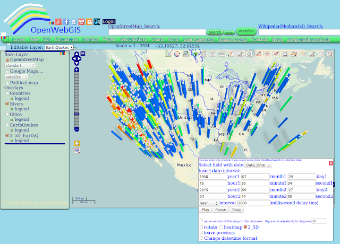The width and height of the screenshot is (340, 244).
Task: Select the red ring delete tool in toolbar
Action: click(276, 54)
